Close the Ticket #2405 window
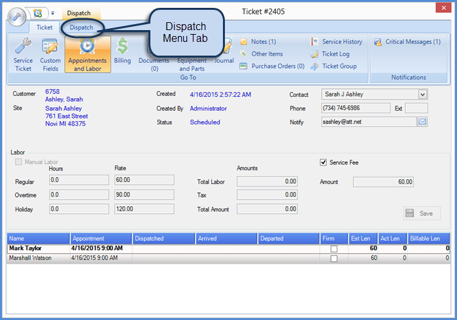Viewport: 457px width, 320px height. click(x=443, y=8)
